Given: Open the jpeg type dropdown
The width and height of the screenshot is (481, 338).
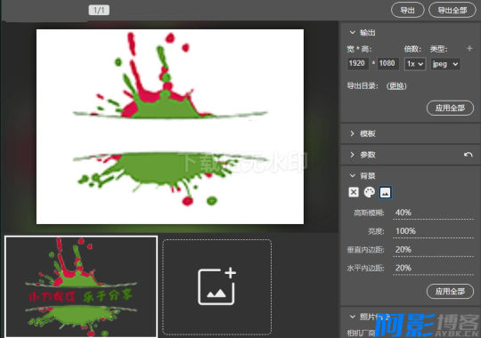Looking at the screenshot, I should point(445,64).
